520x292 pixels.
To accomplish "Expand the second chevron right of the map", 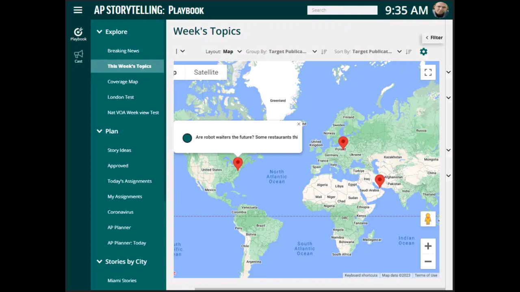I will click(x=448, y=98).
